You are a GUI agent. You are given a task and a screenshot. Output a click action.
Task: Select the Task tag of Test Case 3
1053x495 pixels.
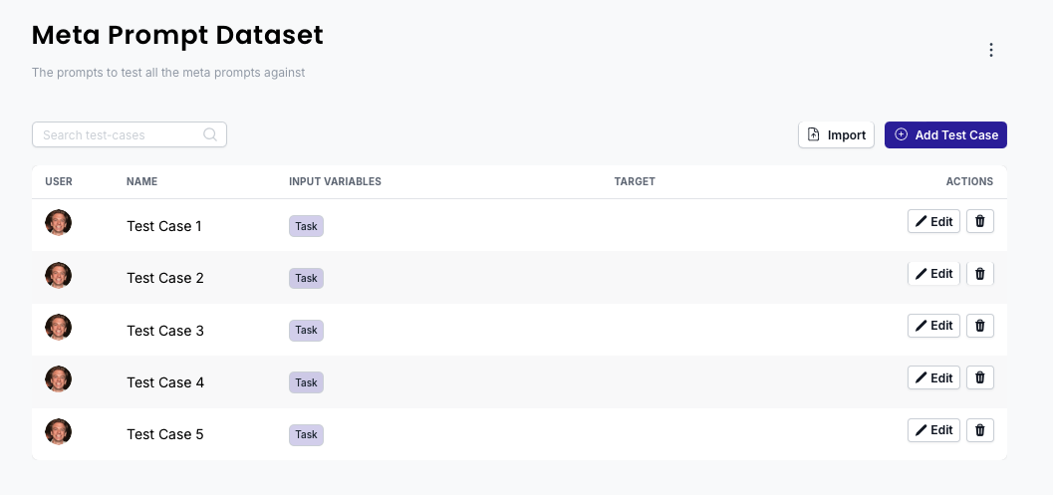(306, 331)
